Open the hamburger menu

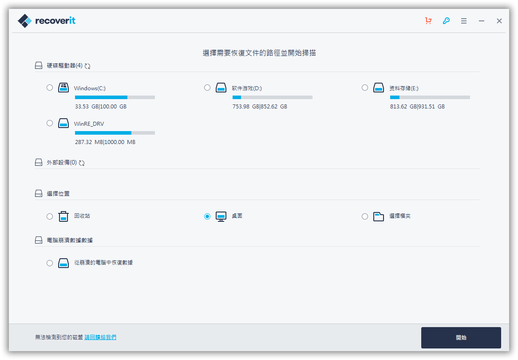click(463, 20)
